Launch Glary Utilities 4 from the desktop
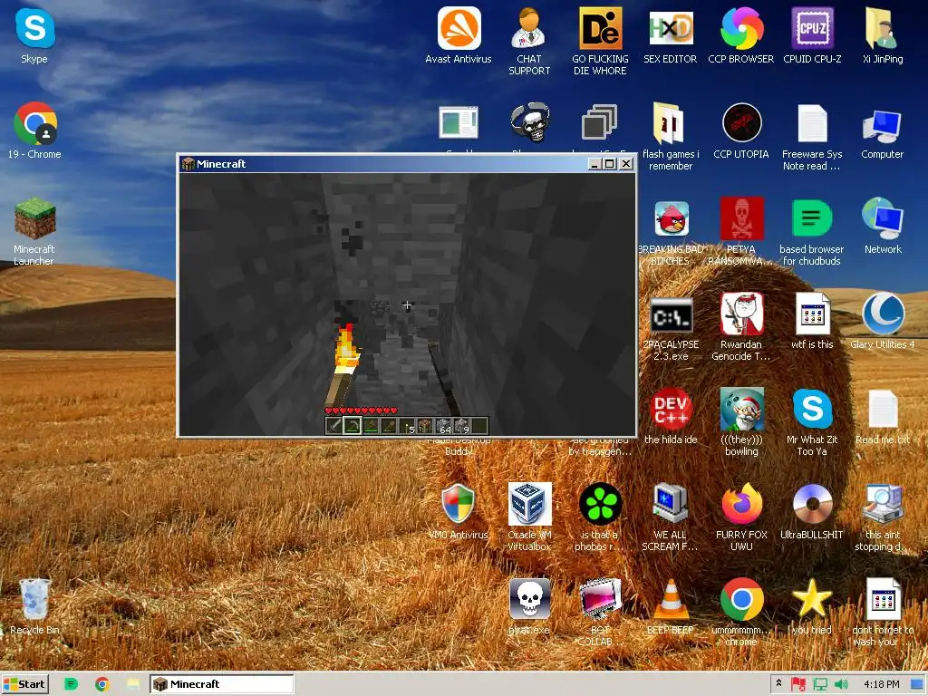The height and width of the screenshot is (696, 928). (x=883, y=321)
